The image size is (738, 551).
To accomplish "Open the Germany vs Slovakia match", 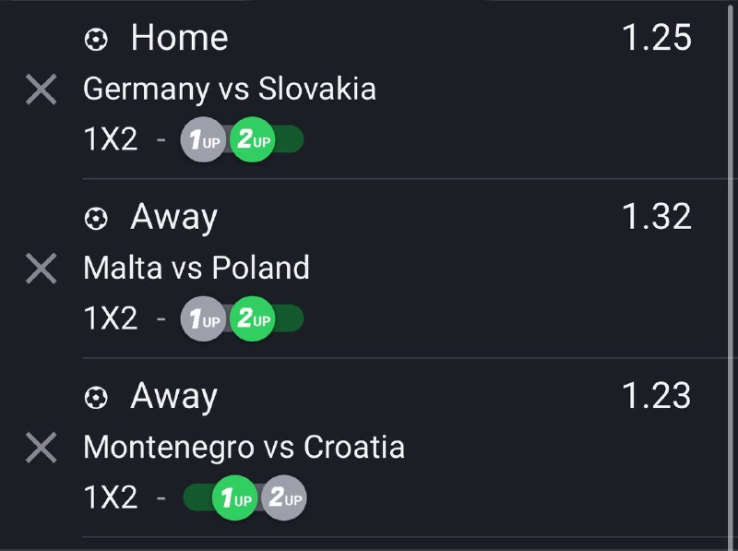I will point(230,90).
